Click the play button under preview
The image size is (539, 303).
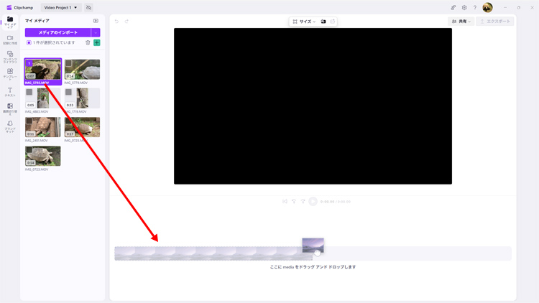[x=313, y=202]
